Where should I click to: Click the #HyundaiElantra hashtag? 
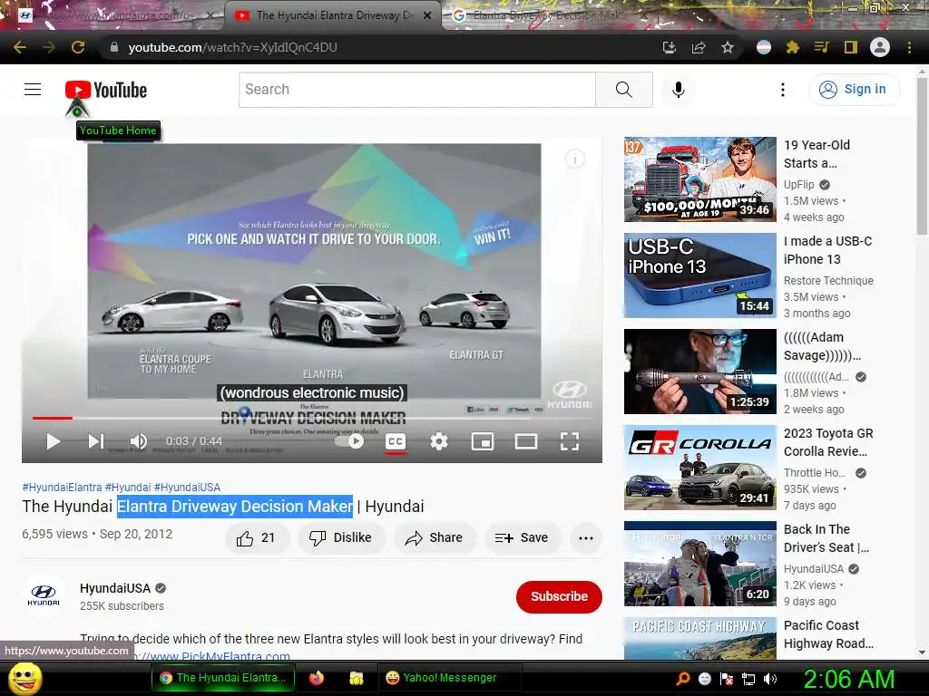pos(62,487)
